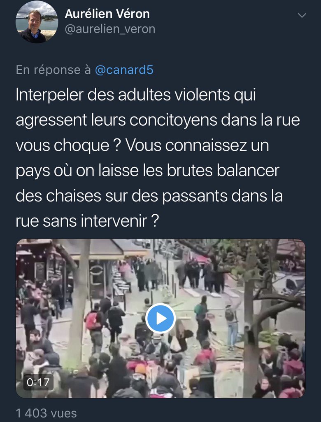The image size is (321, 422).
Task: Play the embedded video with the blue play button
Action: (x=160, y=319)
